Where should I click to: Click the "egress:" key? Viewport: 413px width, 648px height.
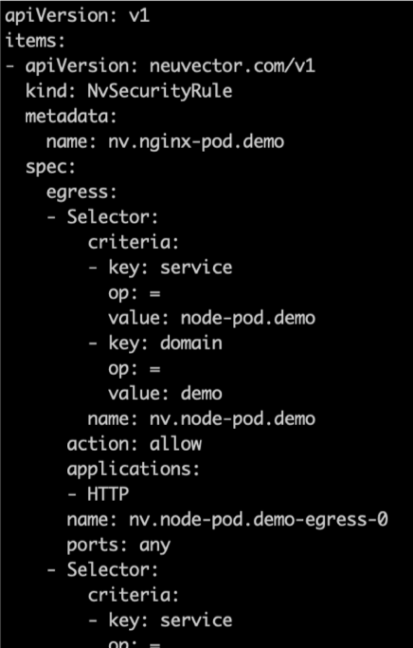tap(81, 192)
